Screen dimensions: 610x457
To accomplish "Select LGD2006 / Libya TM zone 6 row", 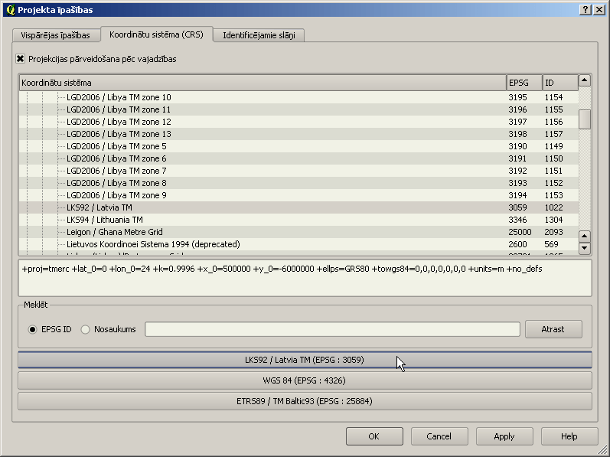I will 298,158.
